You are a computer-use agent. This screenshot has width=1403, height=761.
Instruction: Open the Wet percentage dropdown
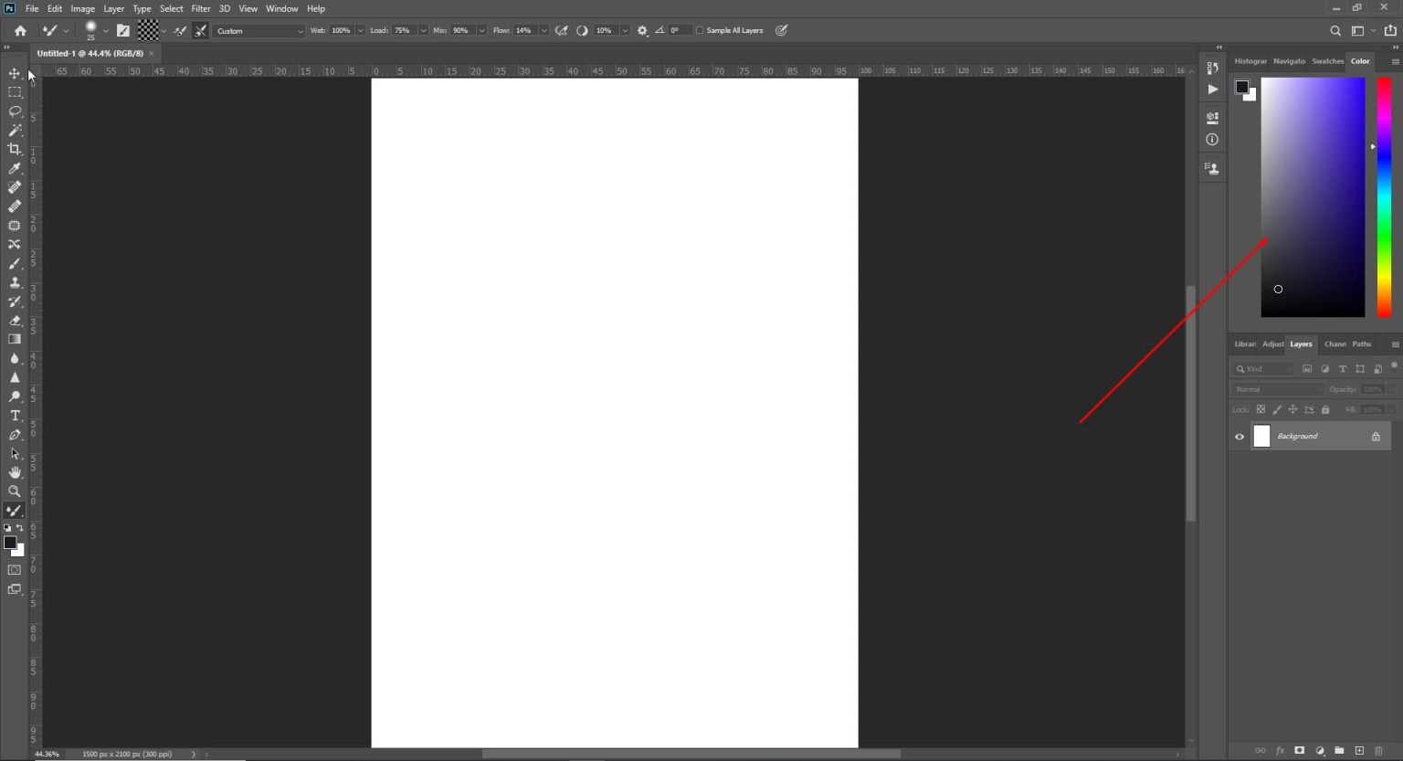click(x=360, y=30)
